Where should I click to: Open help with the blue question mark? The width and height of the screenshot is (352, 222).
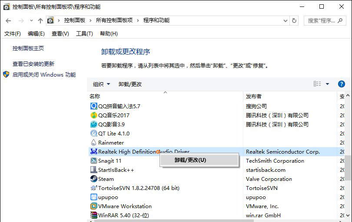coord(342,84)
